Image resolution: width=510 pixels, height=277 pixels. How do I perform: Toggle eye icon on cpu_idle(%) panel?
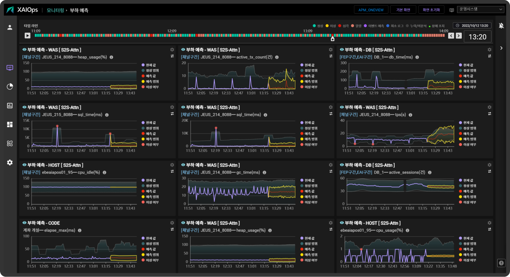coord(24,165)
